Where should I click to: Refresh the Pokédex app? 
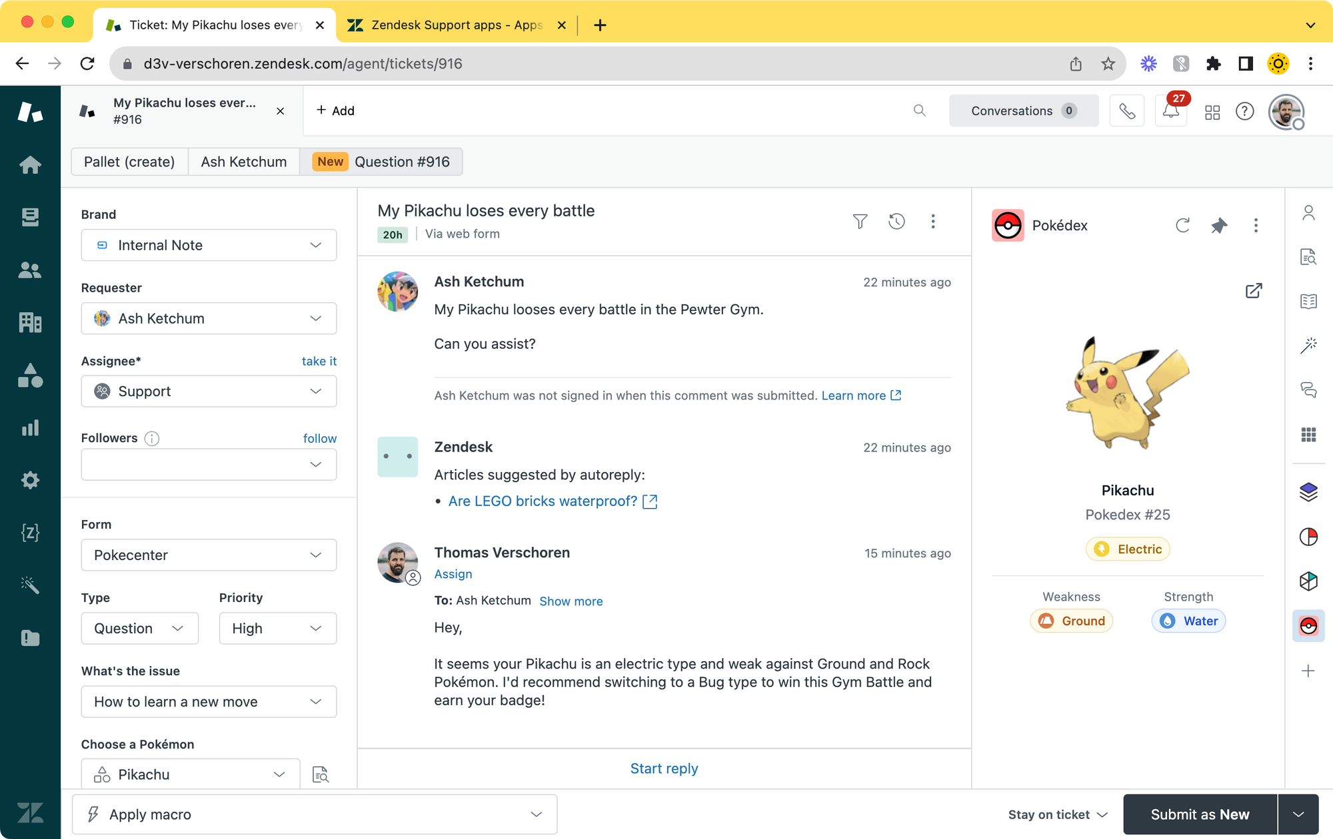(x=1182, y=226)
